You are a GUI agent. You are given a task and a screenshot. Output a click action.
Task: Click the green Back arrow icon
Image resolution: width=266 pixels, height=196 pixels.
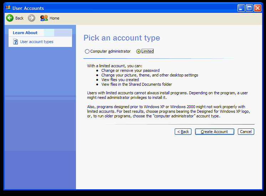(10, 18)
